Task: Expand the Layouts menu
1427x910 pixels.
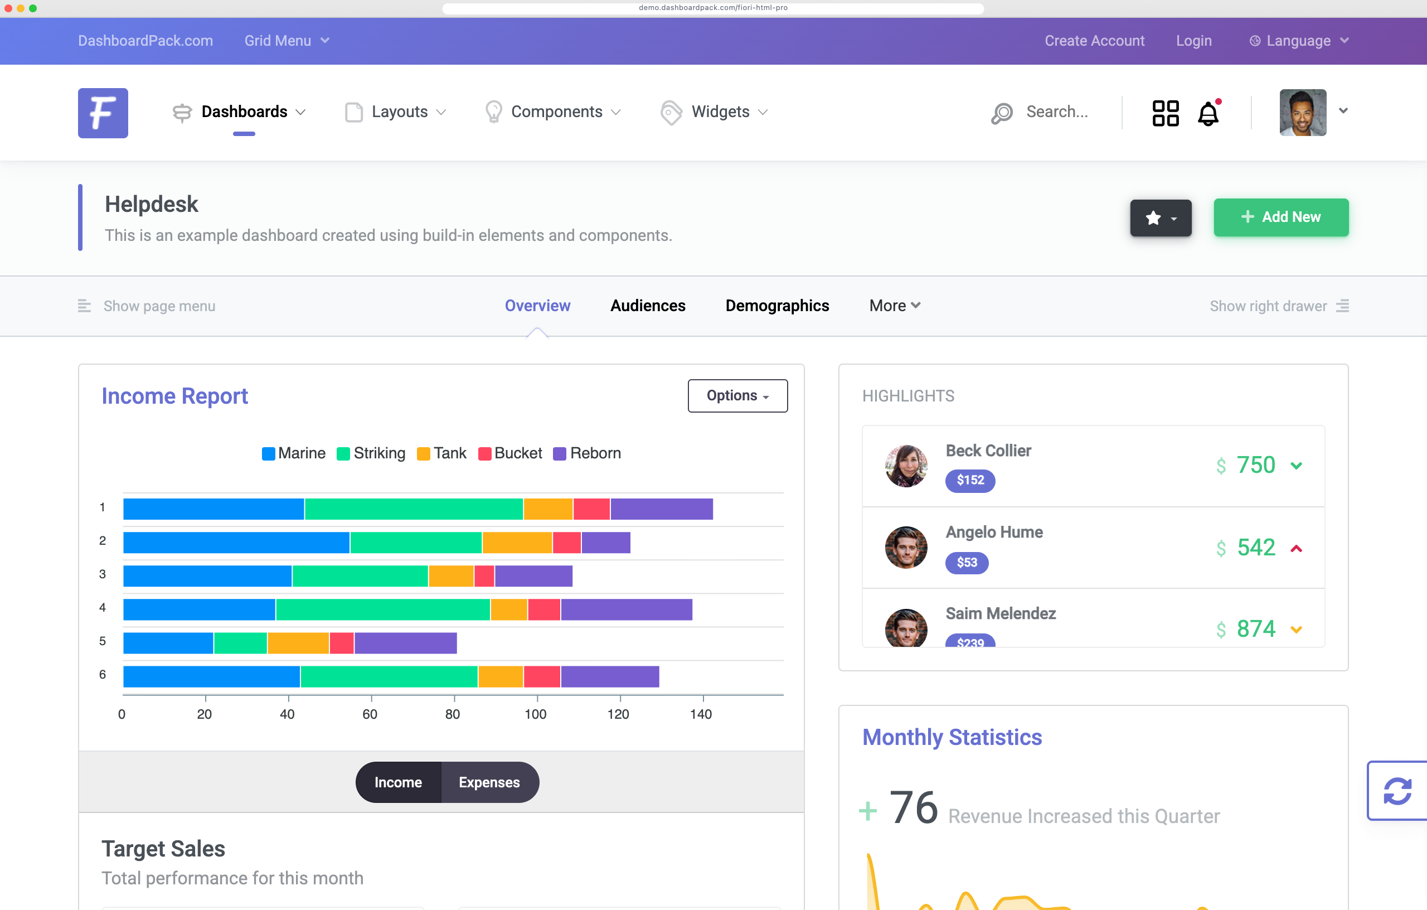Action: pos(396,112)
